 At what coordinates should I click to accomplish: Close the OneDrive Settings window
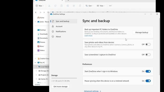pos(157,14)
